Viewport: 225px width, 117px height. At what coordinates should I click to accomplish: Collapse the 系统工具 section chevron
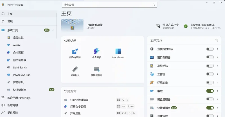coord(53,30)
